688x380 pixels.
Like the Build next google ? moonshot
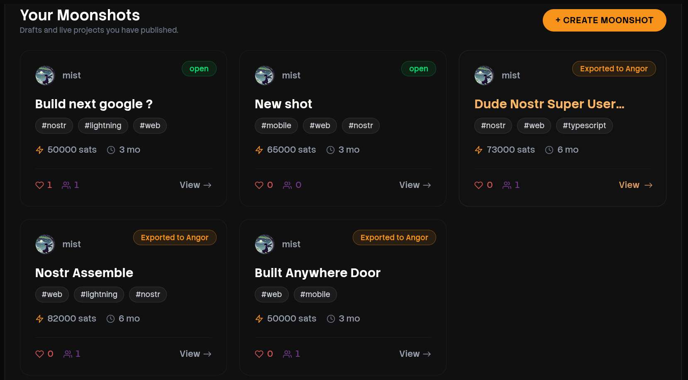point(39,185)
